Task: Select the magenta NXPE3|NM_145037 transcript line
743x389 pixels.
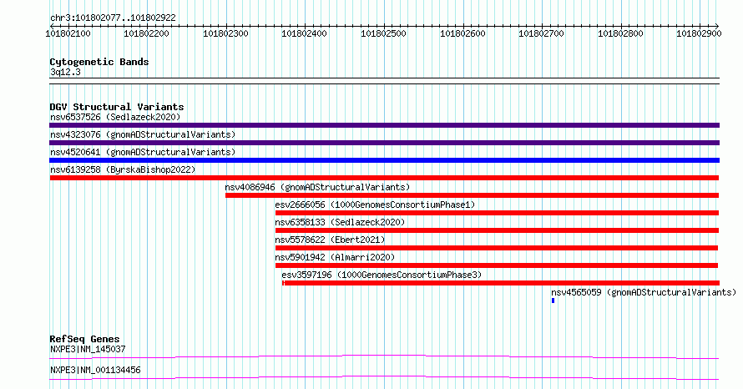Action: [384, 356]
